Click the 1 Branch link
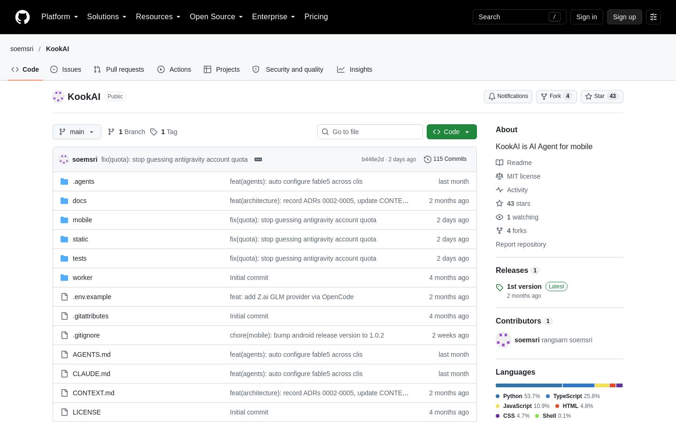 [127, 132]
